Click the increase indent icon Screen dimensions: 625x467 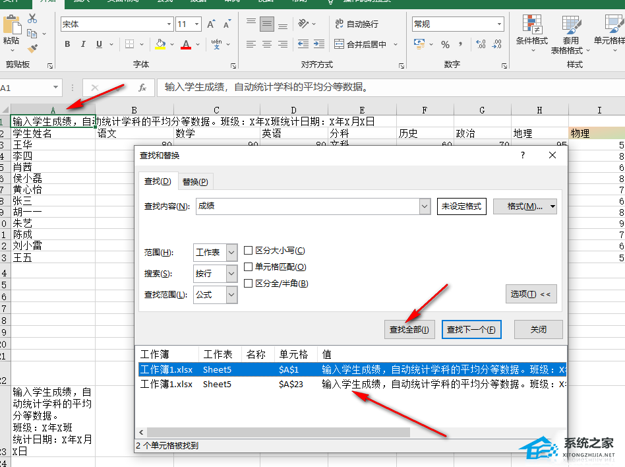tap(319, 44)
